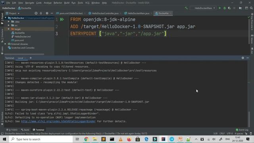Collapse the HelloDocker root node
The width and height of the screenshot is (254, 143).
[6, 18]
